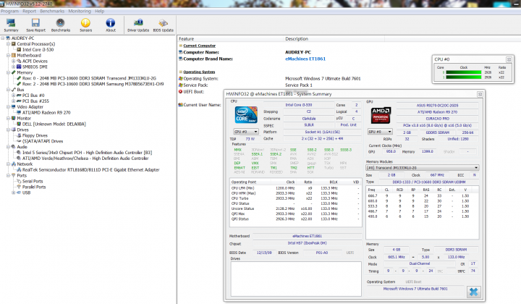The width and height of the screenshot is (521, 304).
Task: Open the Memory Modules Transcend dropdown
Action: click(422, 168)
